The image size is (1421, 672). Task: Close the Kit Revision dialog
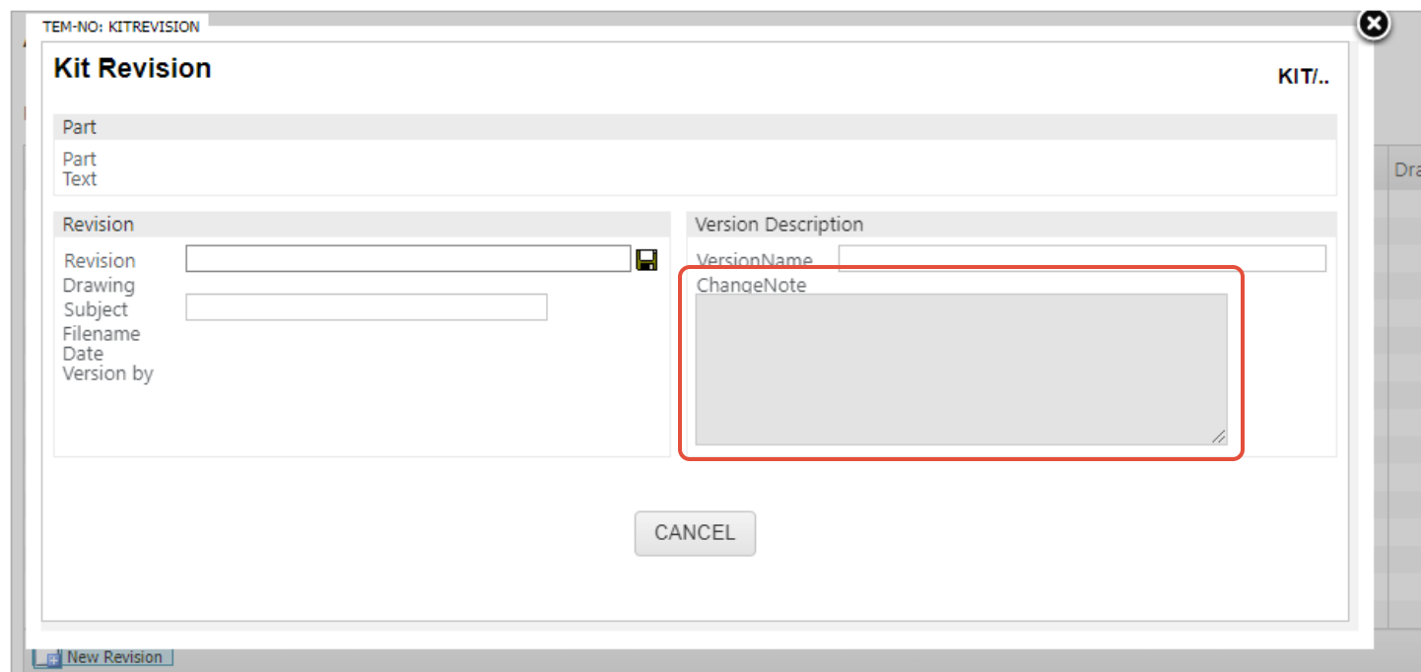click(x=1373, y=24)
